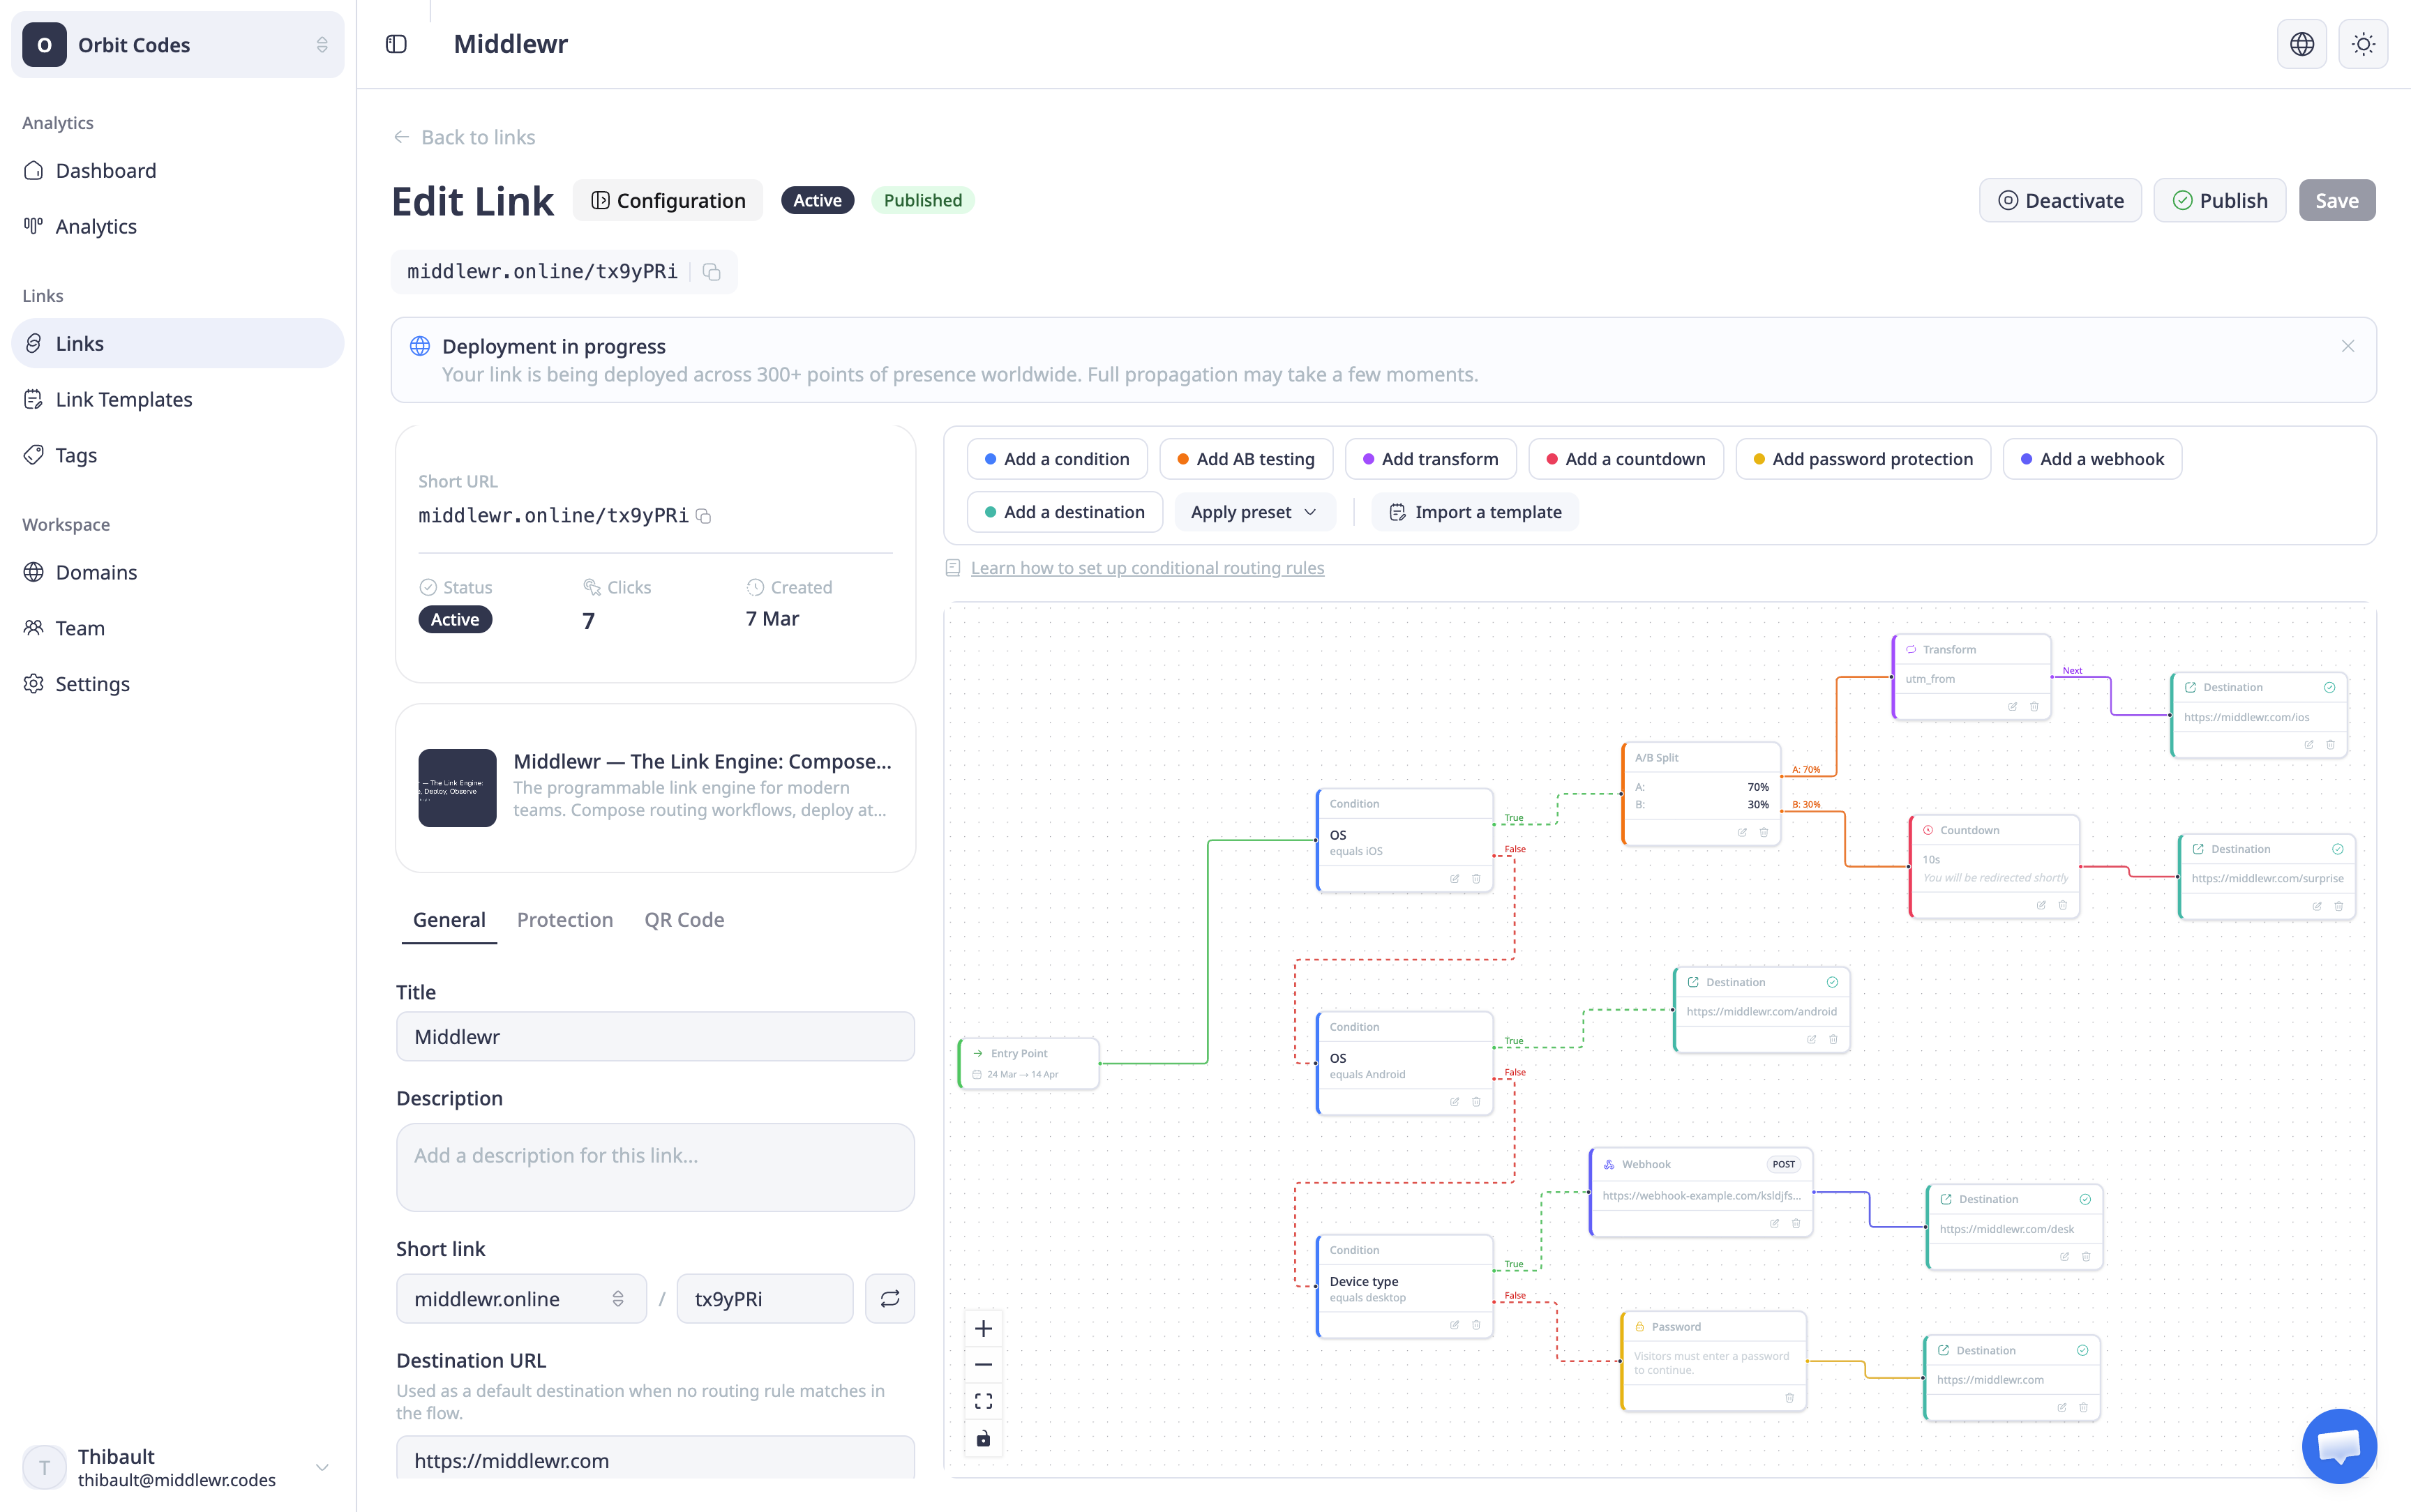
Task: Open conditional routing rules help link
Action: (1147, 568)
